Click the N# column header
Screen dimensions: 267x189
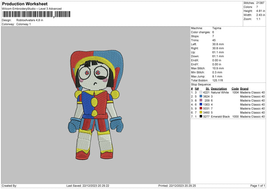(x=197, y=89)
